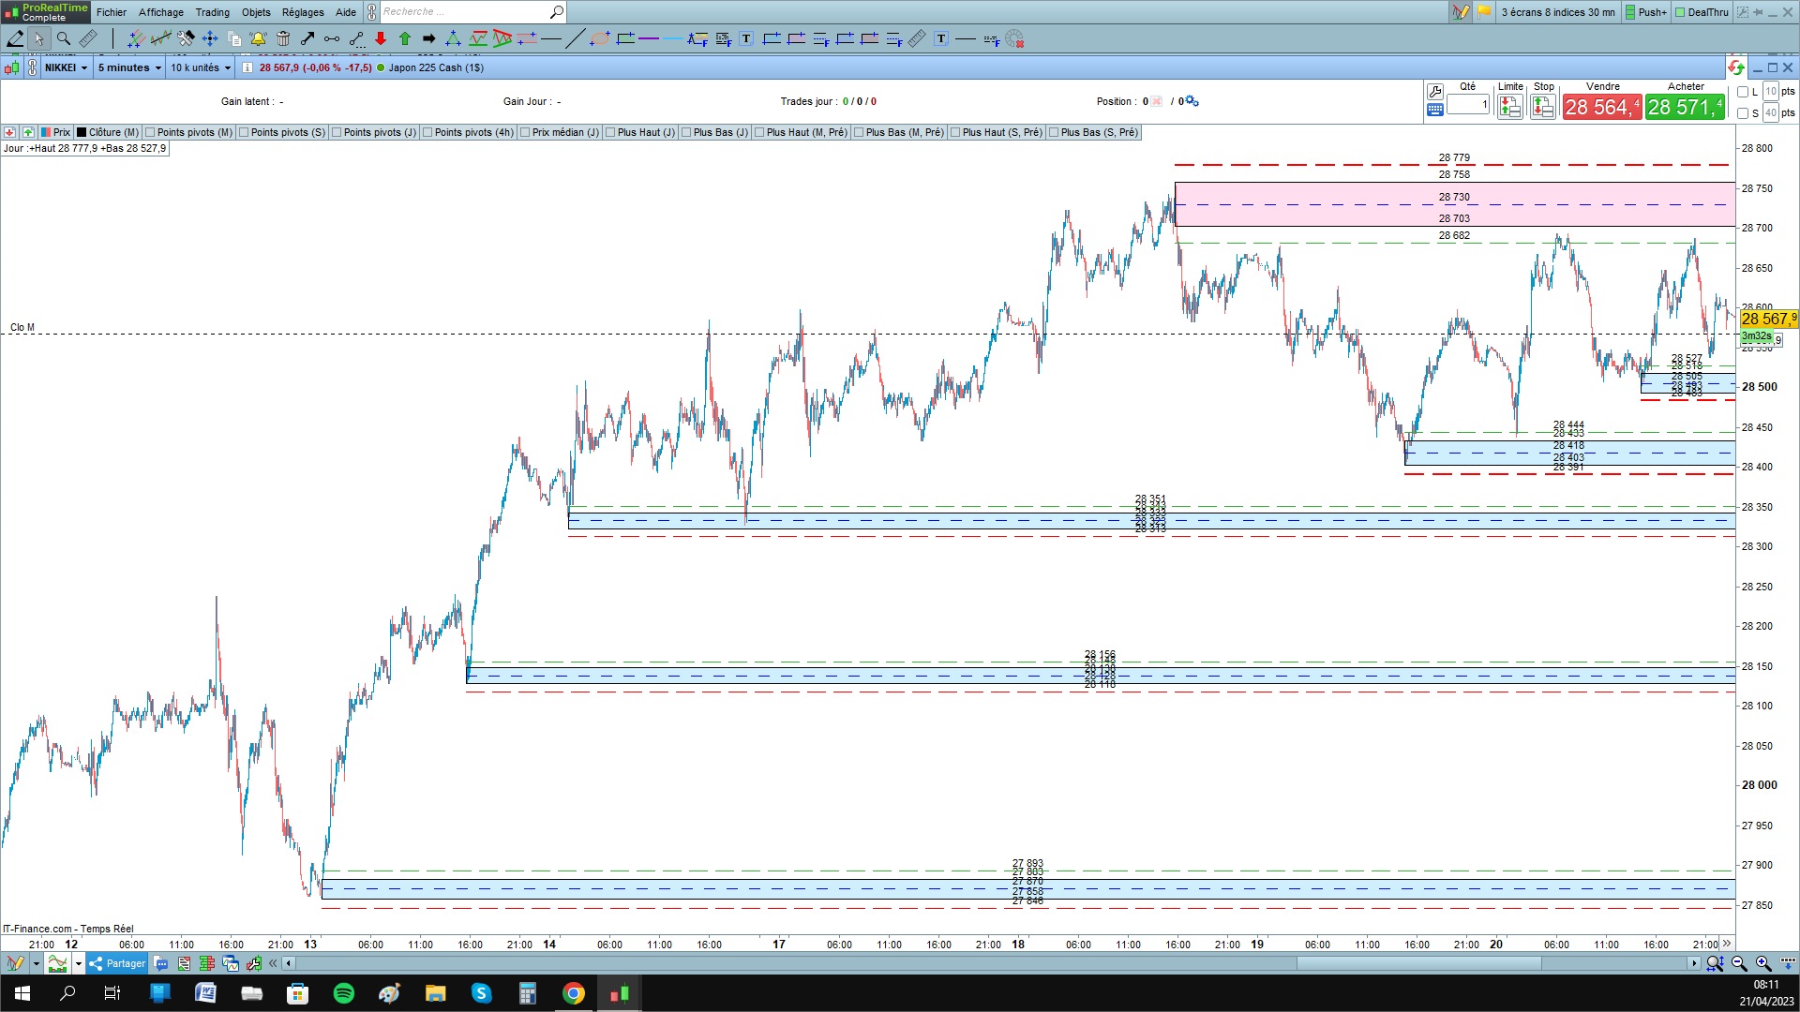Open the 5 minutes timeframe dropdown
Viewport: 1800px width, 1012px height.
pos(129,67)
